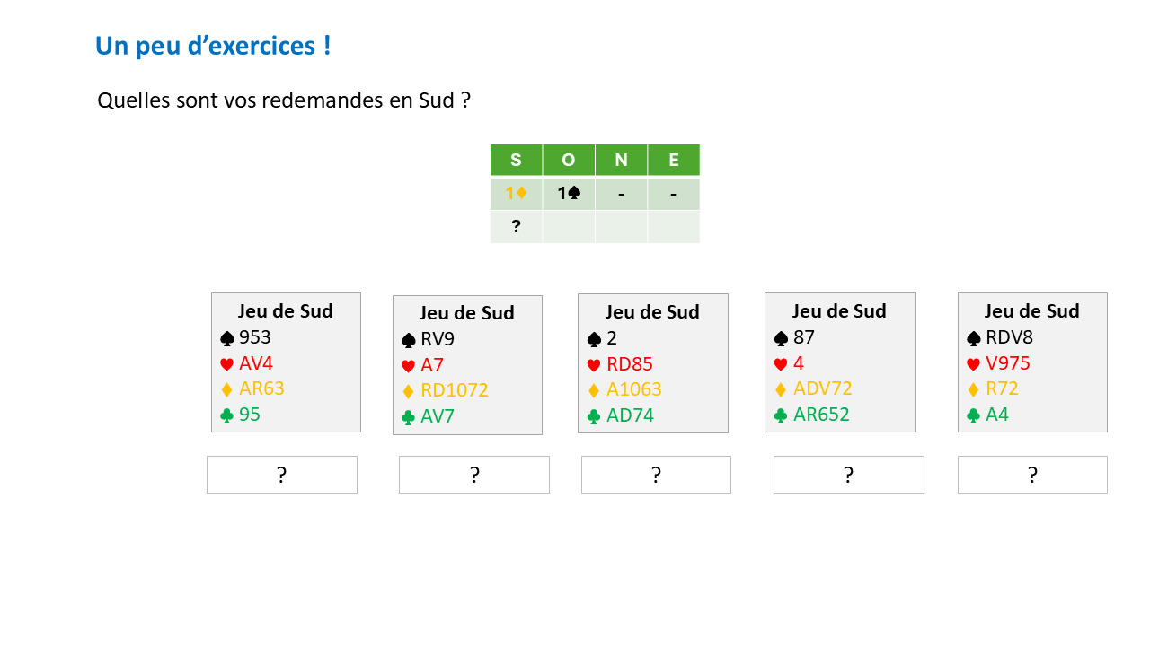Screen dimensions: 1150x646
Task: Click the heart icon next to A7
Action: coord(409,366)
